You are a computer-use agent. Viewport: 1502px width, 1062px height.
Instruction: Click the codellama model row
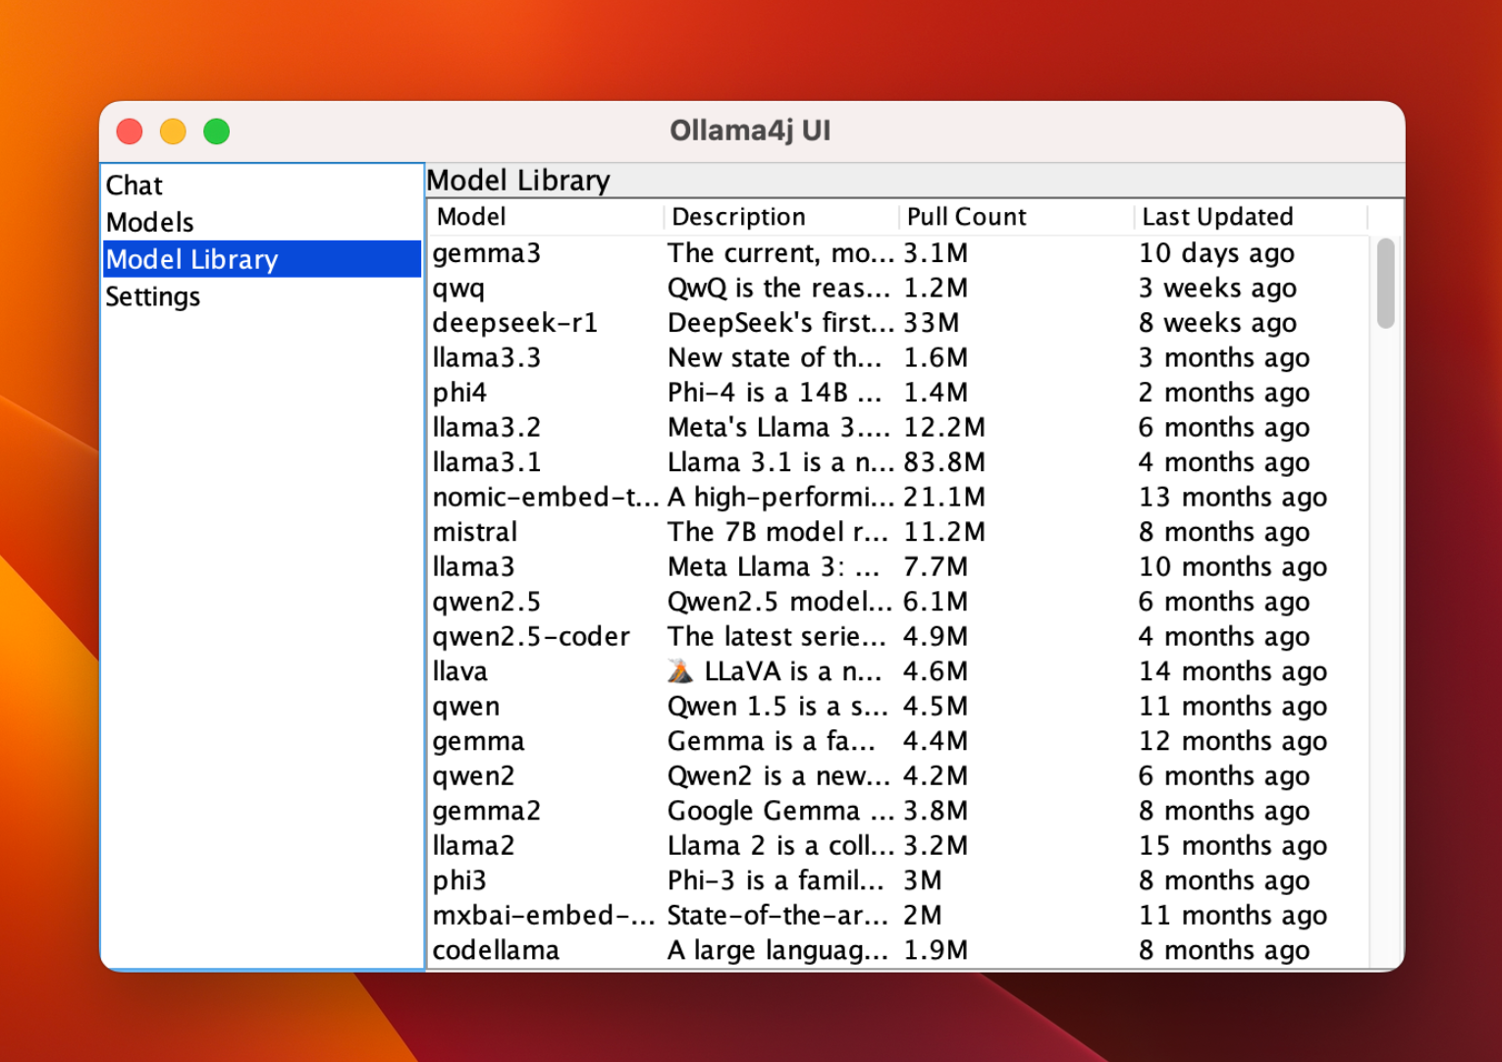(496, 951)
